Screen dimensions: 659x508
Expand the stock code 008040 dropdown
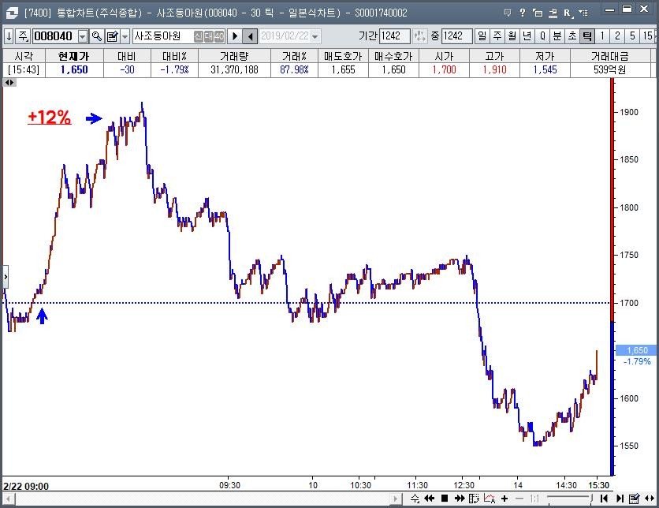coord(83,36)
